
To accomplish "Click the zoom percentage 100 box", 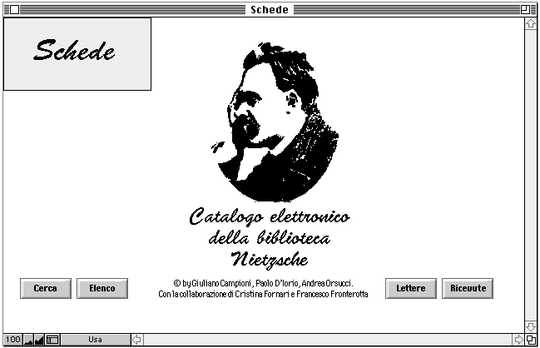I will (x=13, y=340).
